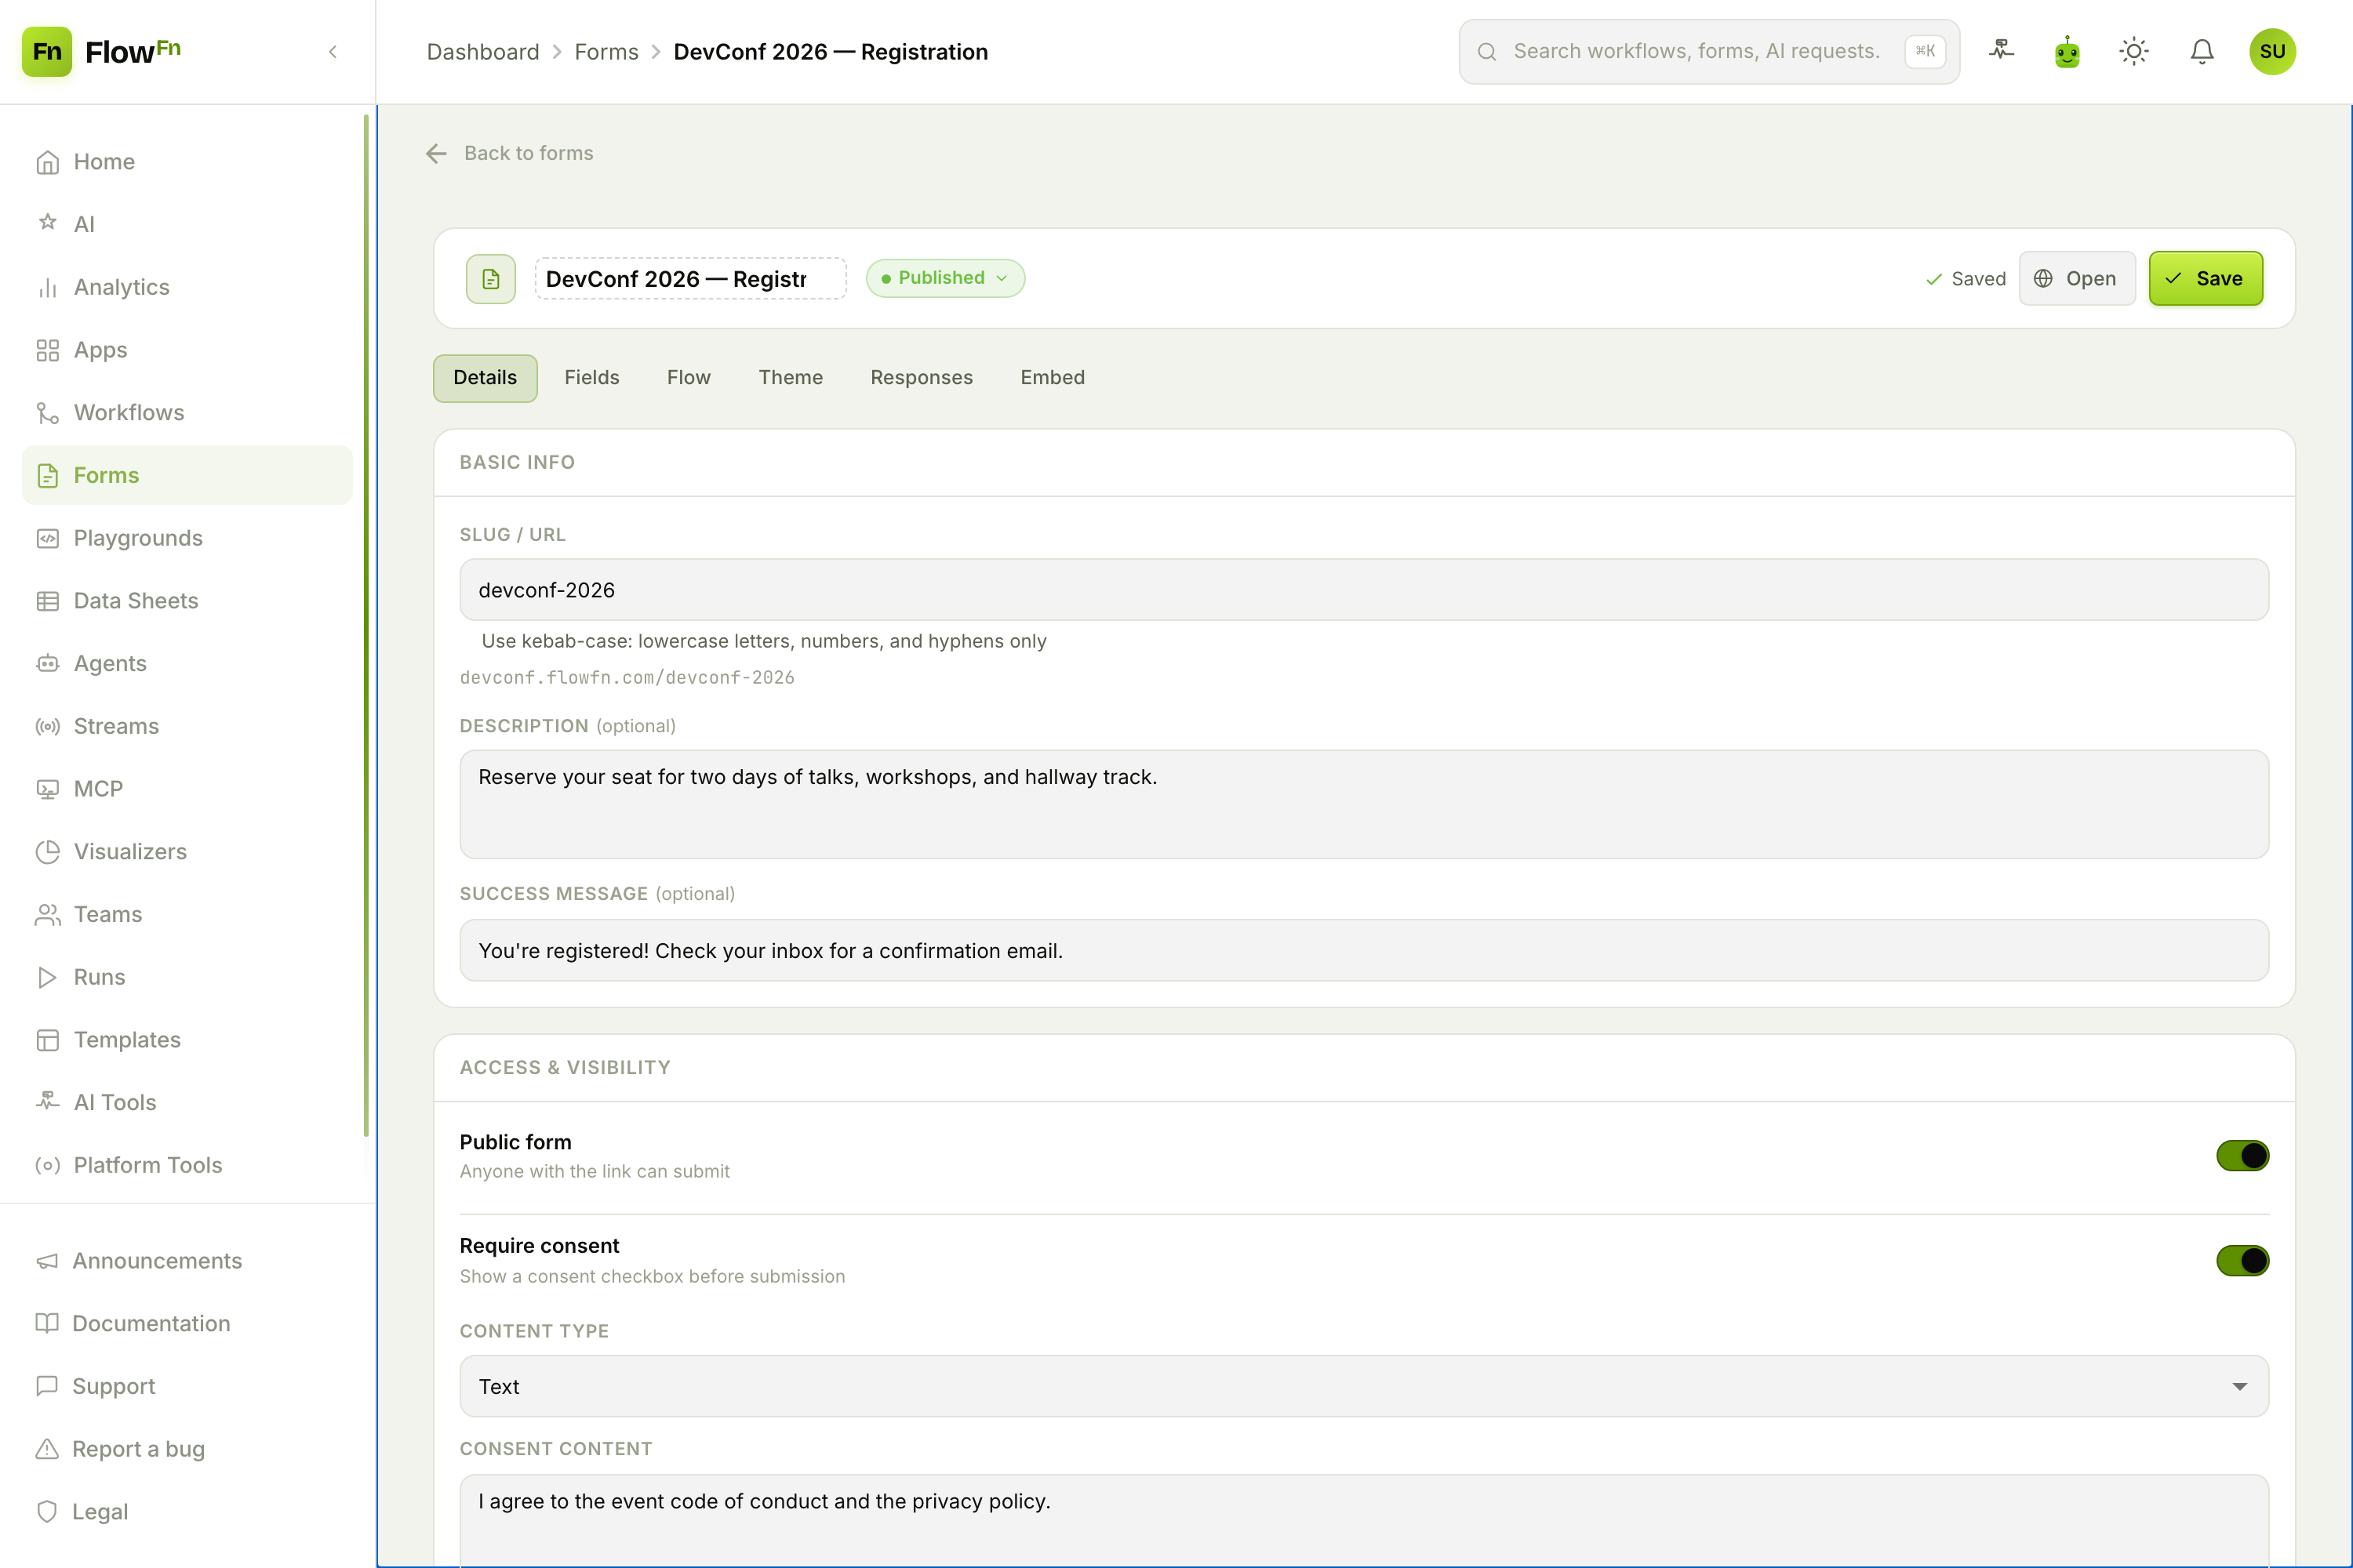Click the Consent Content text area
This screenshot has height=1568, width=2353.
(x=1364, y=1520)
